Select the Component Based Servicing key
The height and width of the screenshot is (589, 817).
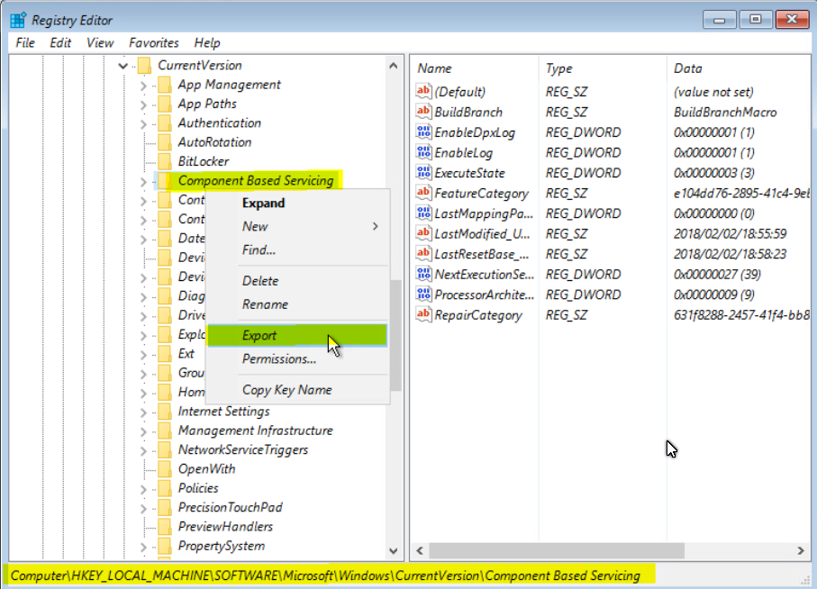coord(256,181)
